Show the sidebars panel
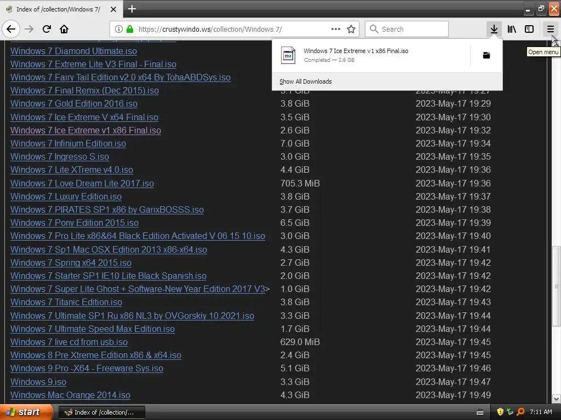This screenshot has width=561, height=420. [529, 29]
